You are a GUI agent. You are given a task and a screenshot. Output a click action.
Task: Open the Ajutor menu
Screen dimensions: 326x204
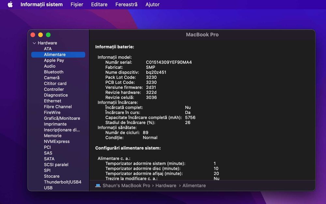[x=152, y=4]
